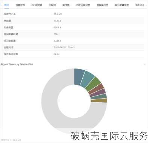
Task: Click the mustard-gold donut chart segment
Action: (x=99, y=100)
